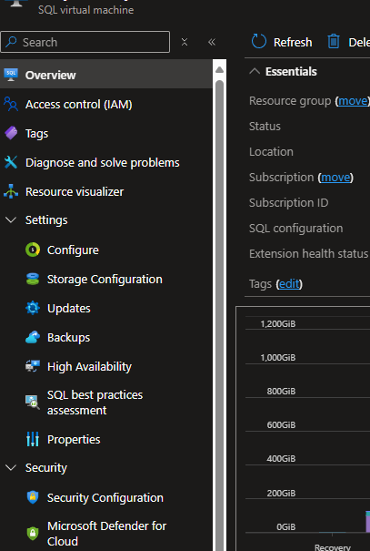Screen dimensions: 370x551
Task: Click the Subscription ID label
Action: [288, 203]
